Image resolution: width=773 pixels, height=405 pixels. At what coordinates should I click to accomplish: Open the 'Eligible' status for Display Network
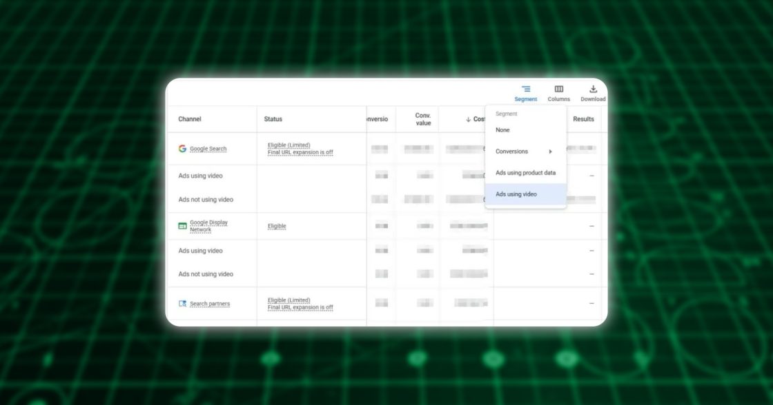(x=276, y=226)
